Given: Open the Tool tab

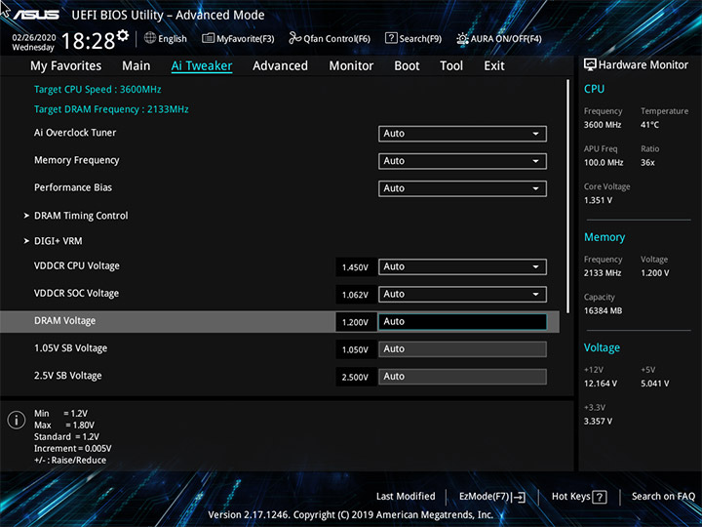Looking at the screenshot, I should 451,66.
